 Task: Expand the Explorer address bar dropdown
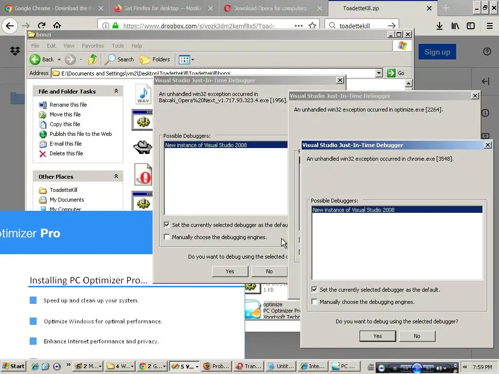[379, 73]
